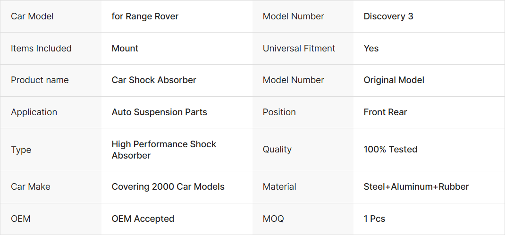
Task: Click the "Car Make" label
Action: 31,187
